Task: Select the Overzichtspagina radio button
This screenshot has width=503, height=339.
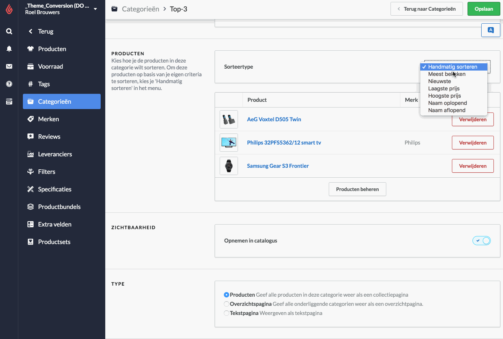Action: tap(227, 304)
